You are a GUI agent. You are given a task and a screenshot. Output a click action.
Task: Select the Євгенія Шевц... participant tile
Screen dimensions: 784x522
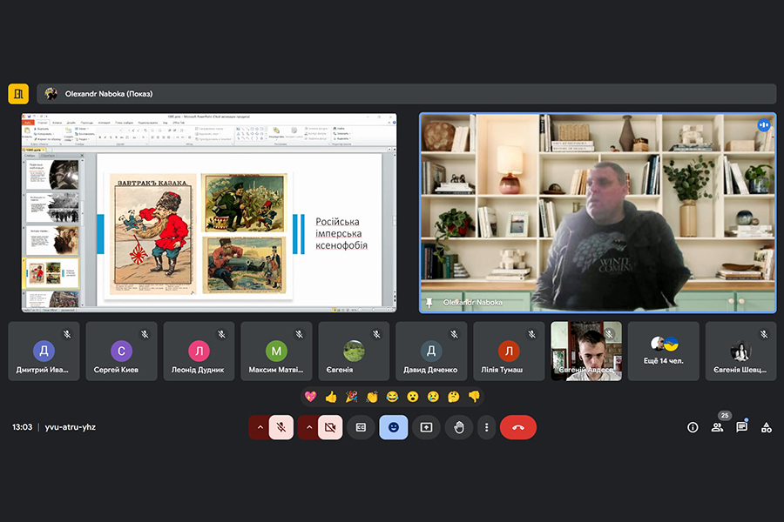click(741, 351)
